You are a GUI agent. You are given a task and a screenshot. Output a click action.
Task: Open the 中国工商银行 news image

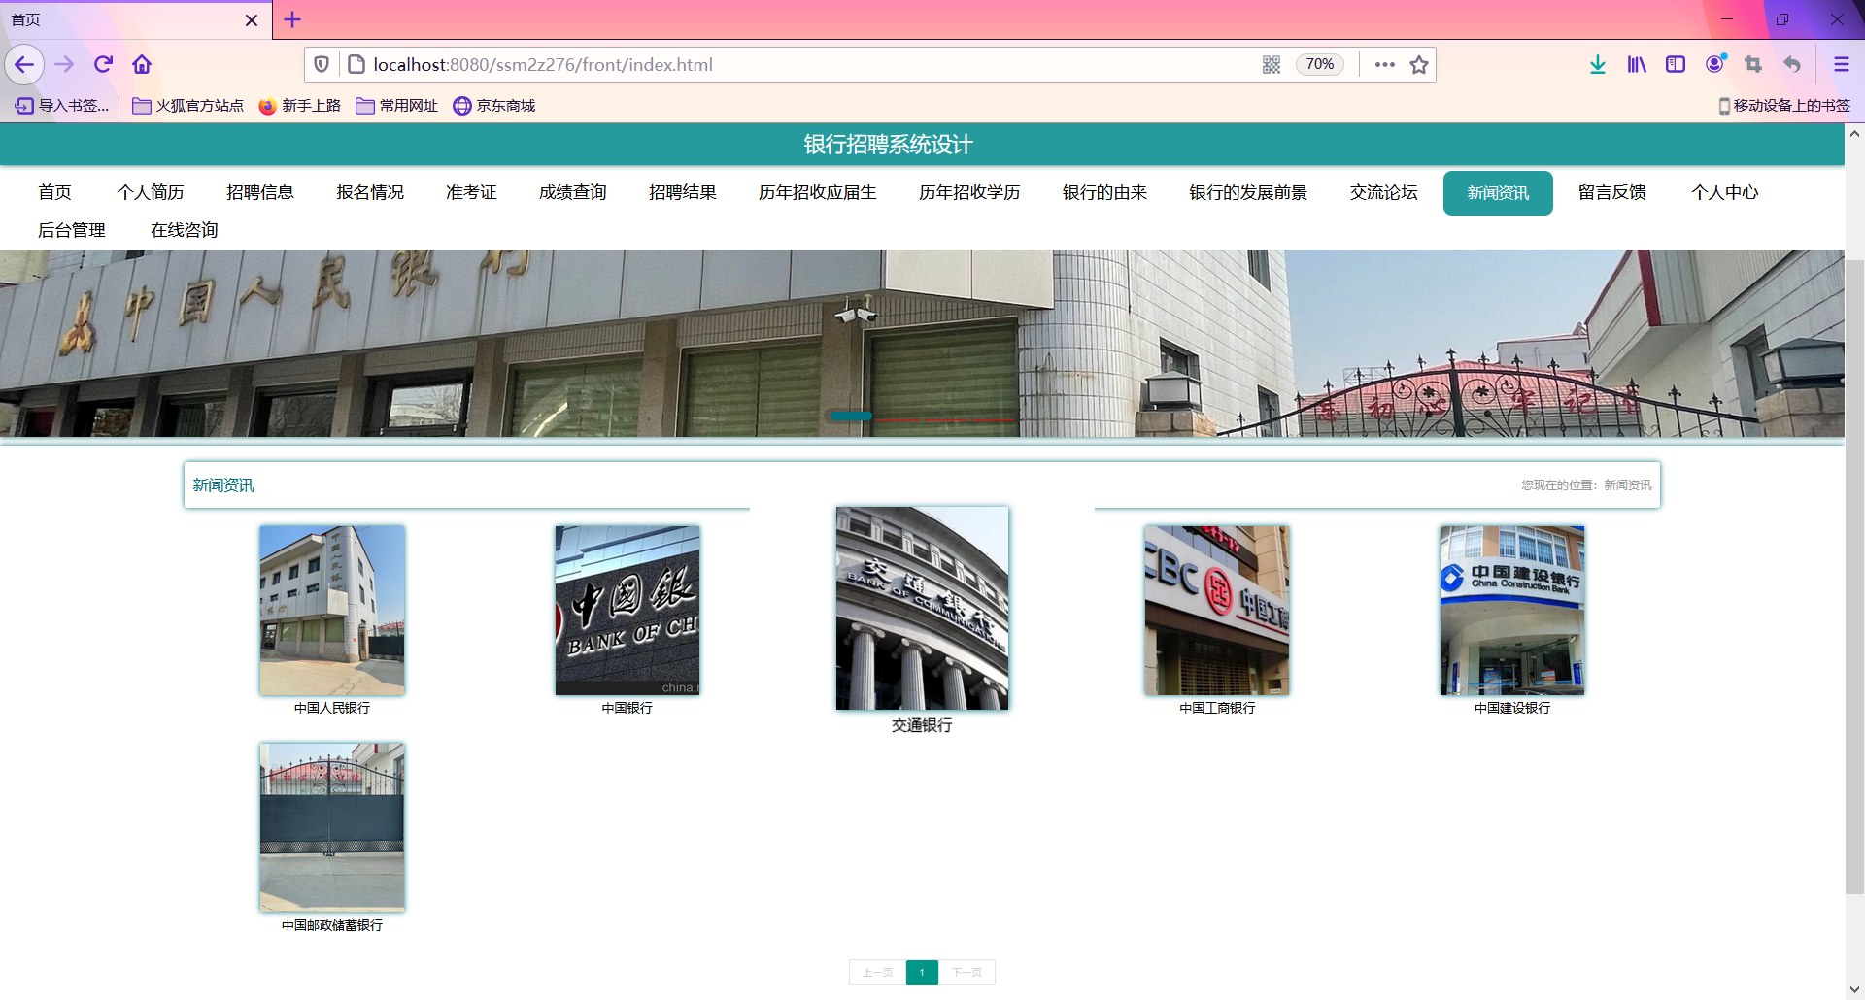click(x=1217, y=610)
